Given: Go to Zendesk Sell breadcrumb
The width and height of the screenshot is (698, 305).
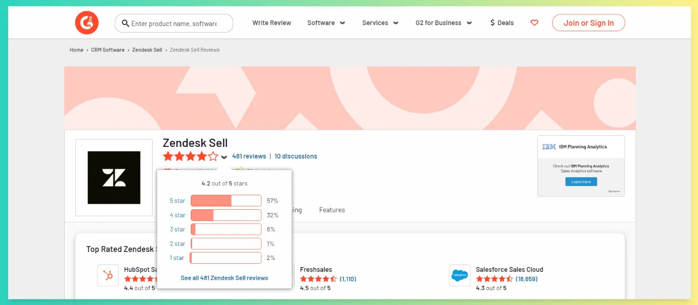Looking at the screenshot, I should [147, 50].
